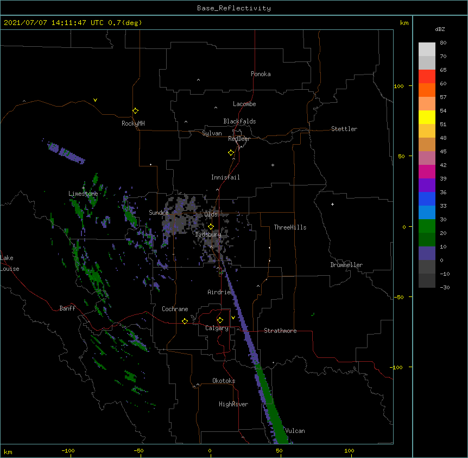Select the pink 45 dBZ legend swatch
The width and height of the screenshot is (468, 458).
(427, 158)
